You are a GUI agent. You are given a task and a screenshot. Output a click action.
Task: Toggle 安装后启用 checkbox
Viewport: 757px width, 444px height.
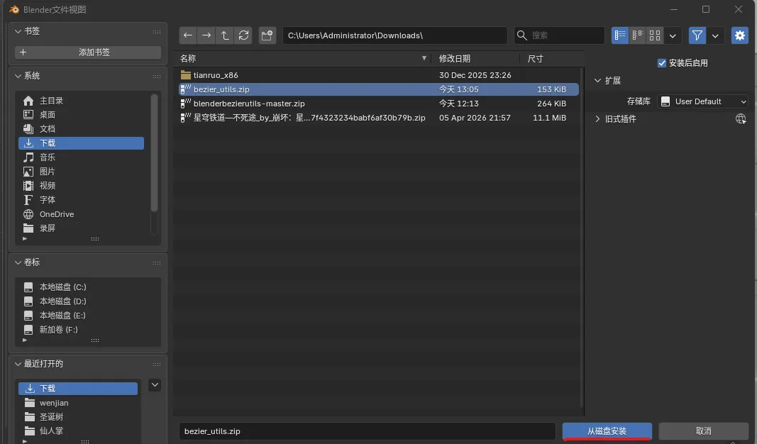tap(662, 63)
